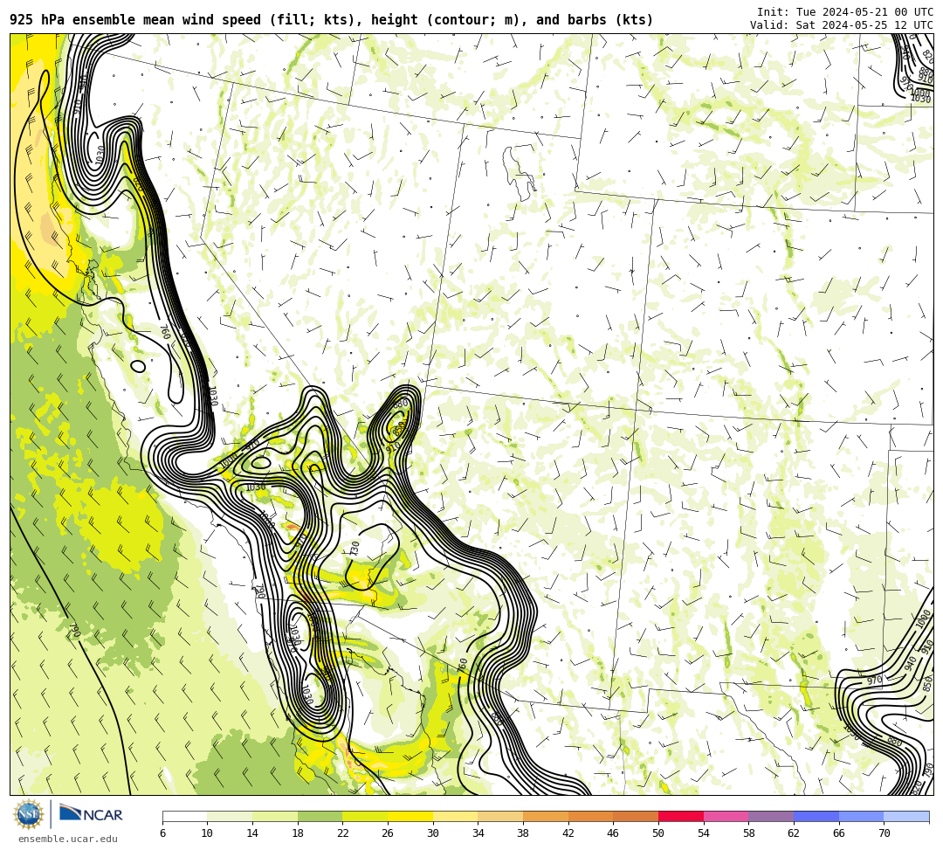
Task: Pick the blue 62–66 kts swatch
Action: pos(816,816)
